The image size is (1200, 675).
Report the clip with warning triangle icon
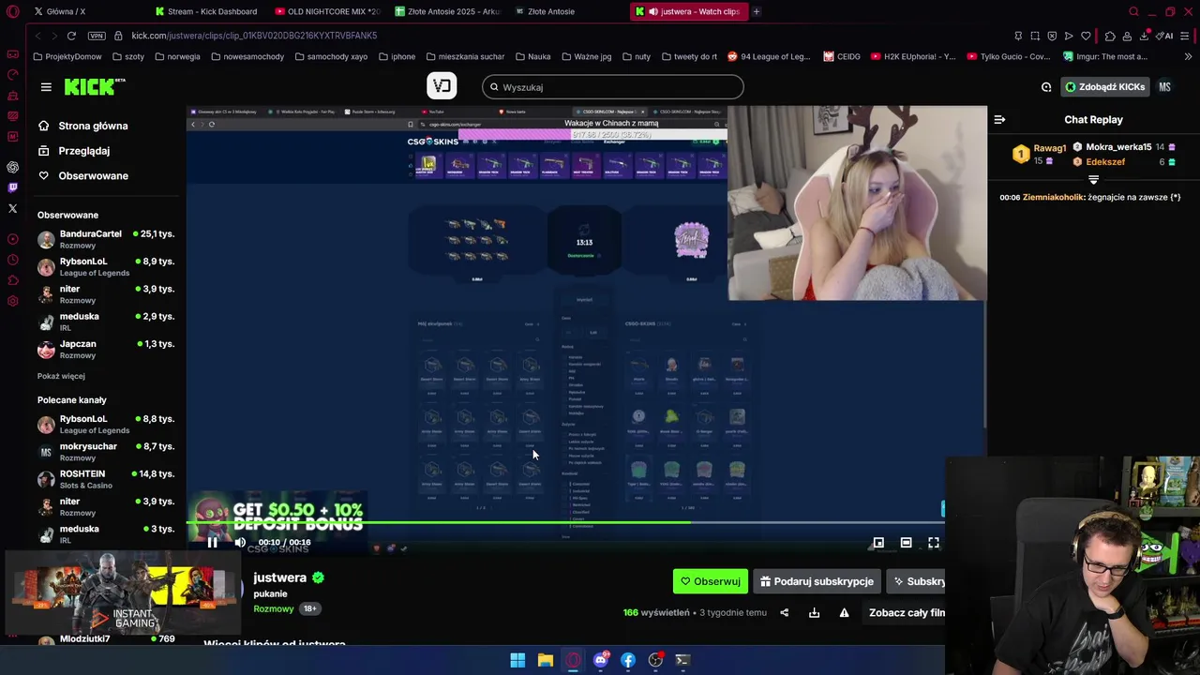(x=844, y=612)
